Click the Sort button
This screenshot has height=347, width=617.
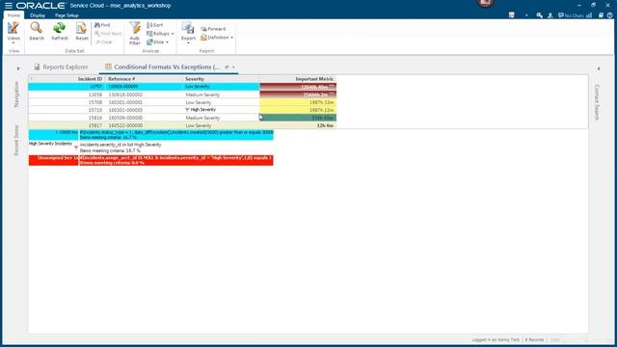point(154,25)
